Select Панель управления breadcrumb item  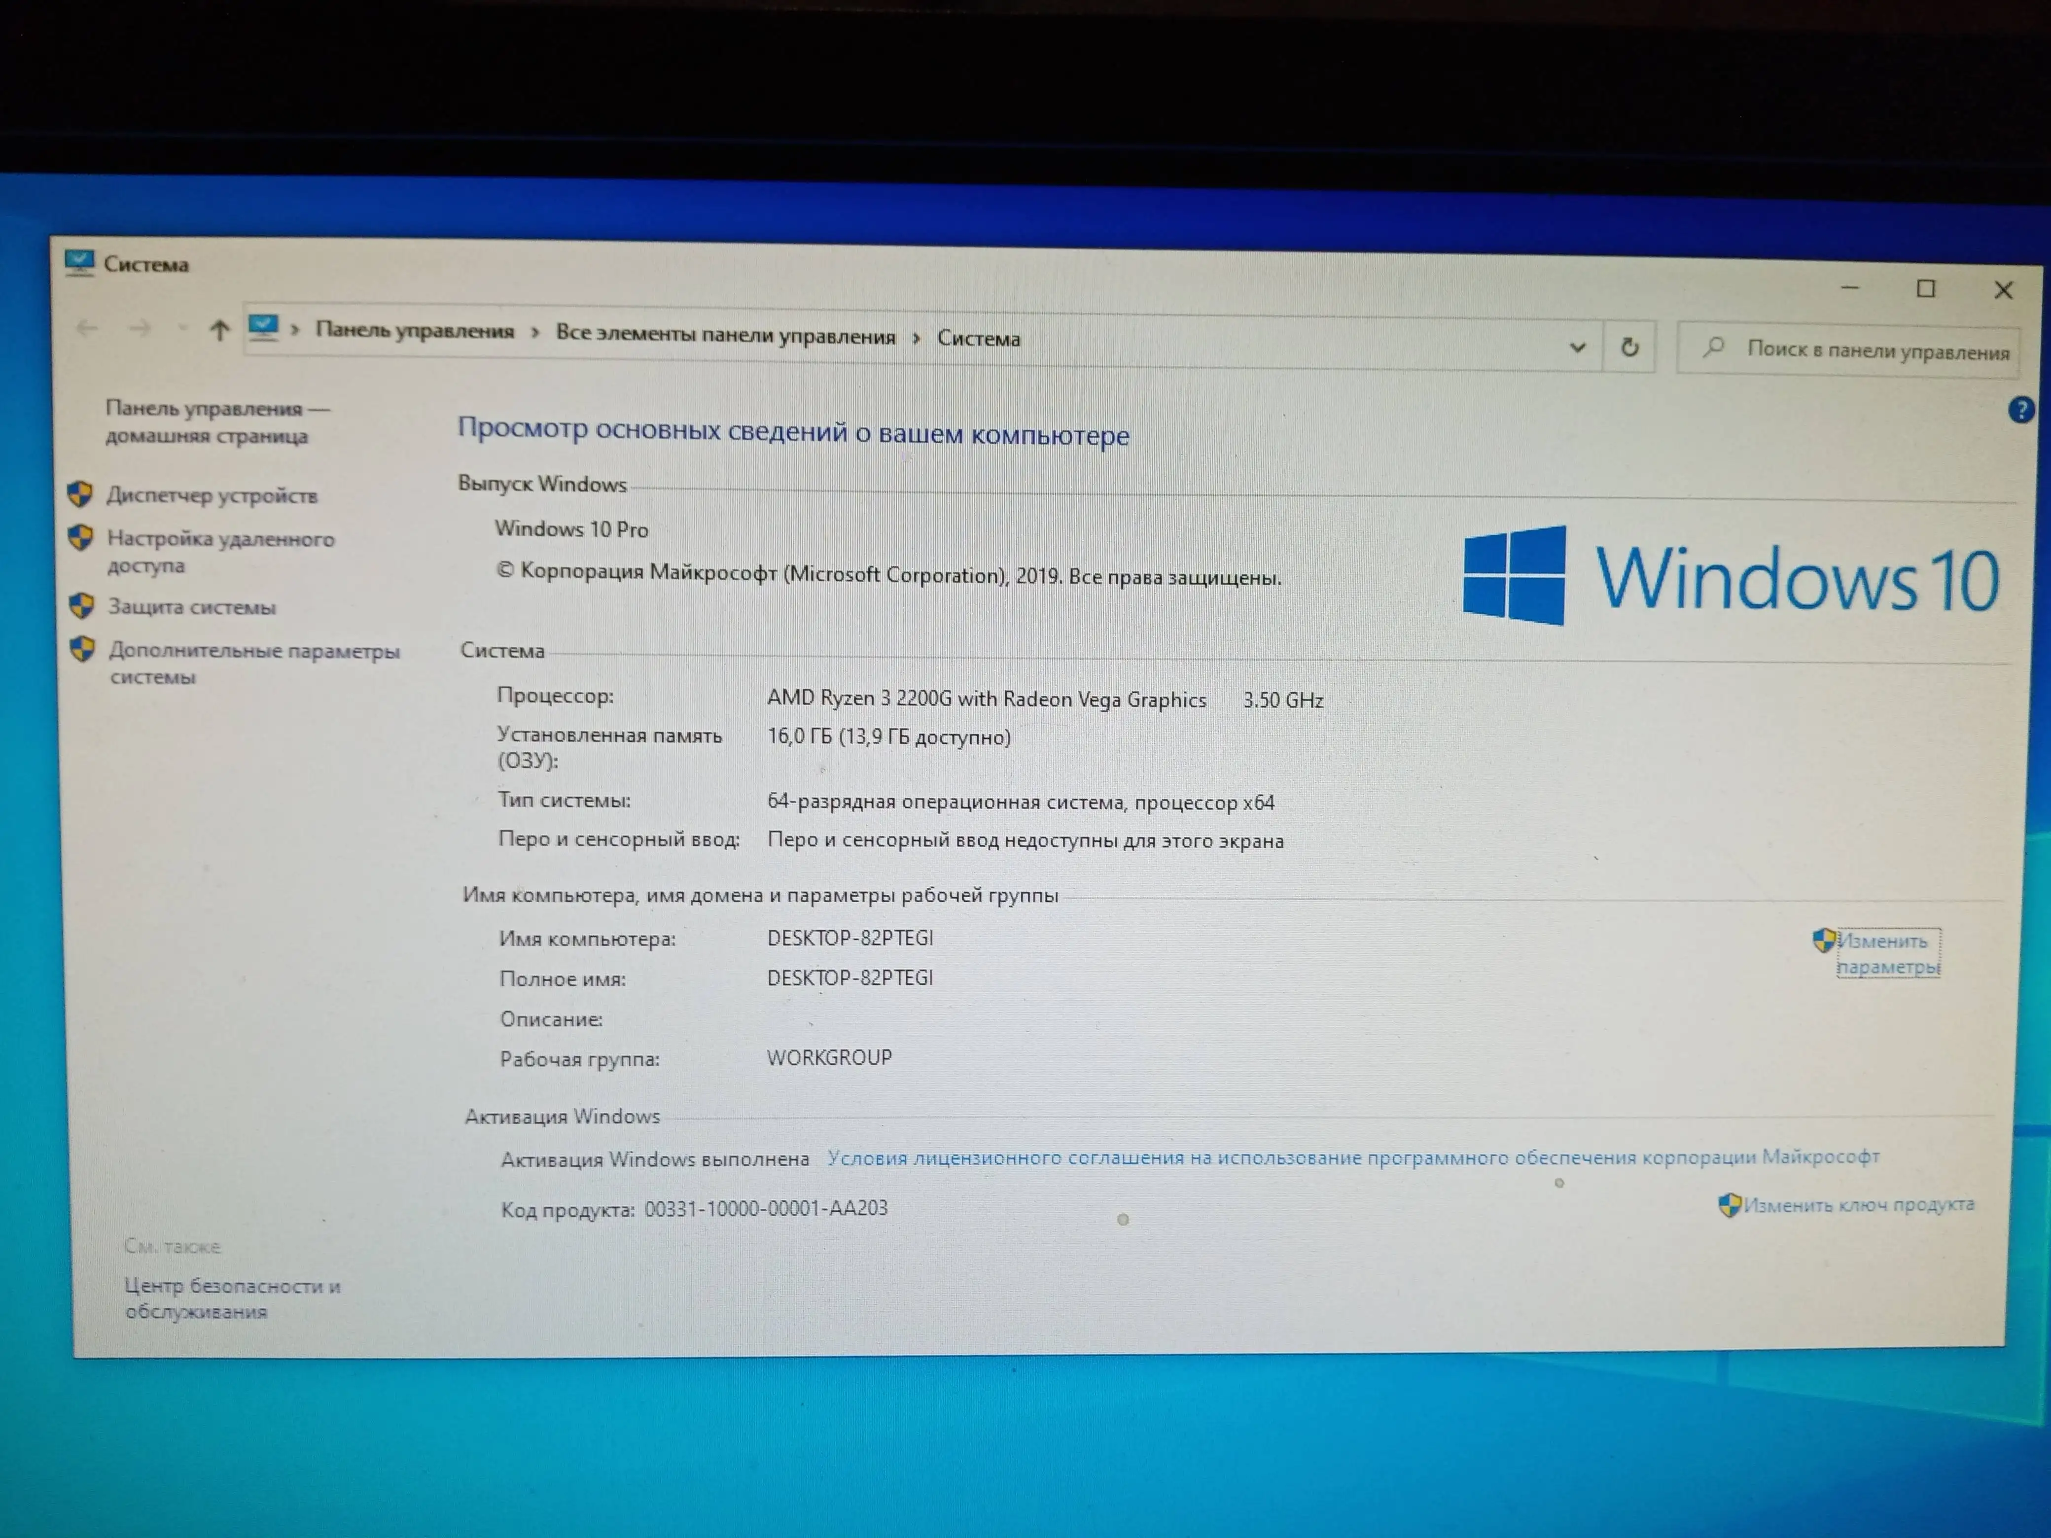(x=415, y=330)
